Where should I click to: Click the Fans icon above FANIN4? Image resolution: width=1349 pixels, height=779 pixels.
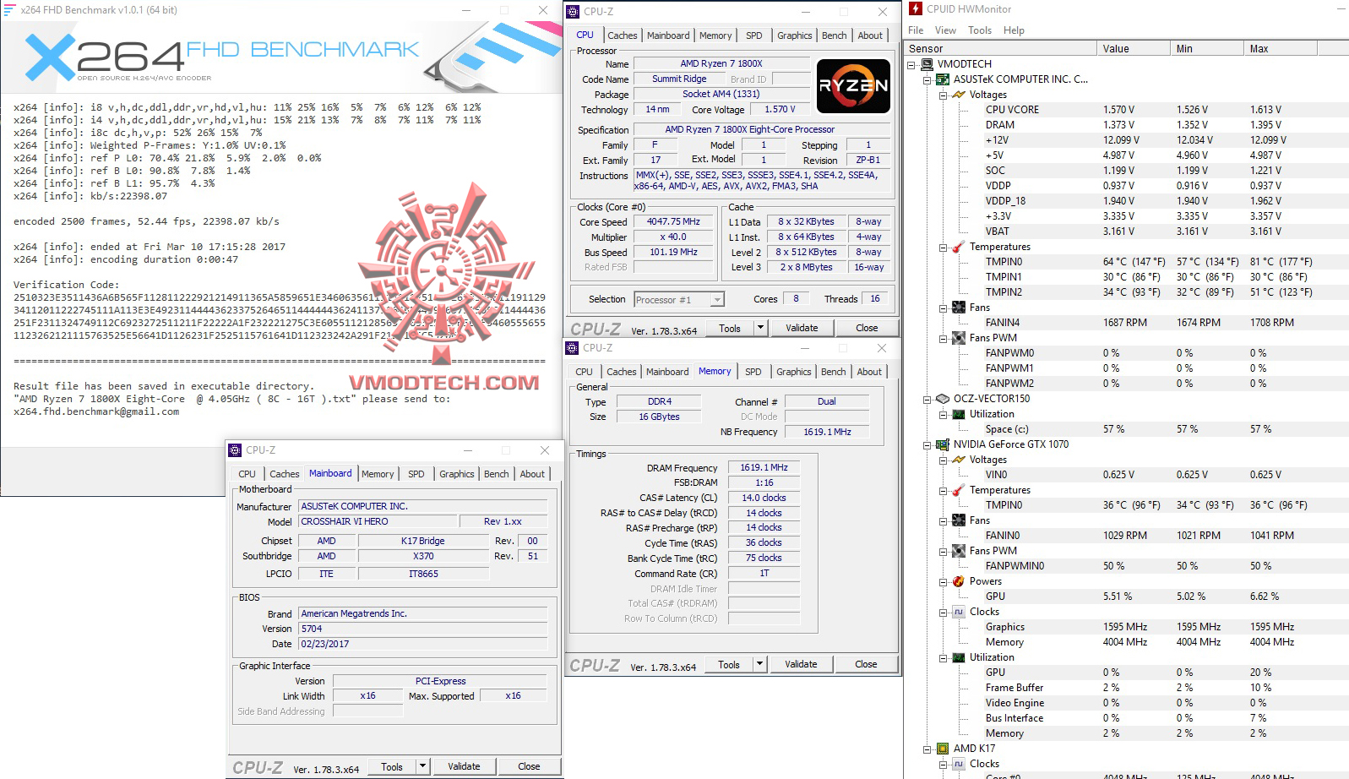pos(959,308)
